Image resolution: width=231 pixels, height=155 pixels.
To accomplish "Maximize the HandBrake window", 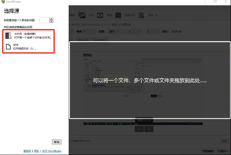I will pos(215,2).
